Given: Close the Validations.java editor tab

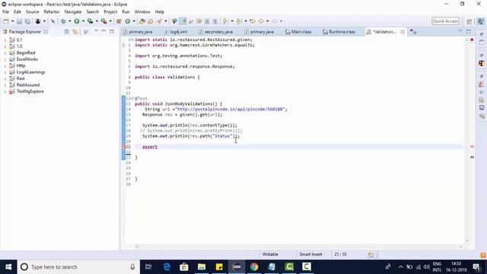Looking at the screenshot, I should pos(403,32).
